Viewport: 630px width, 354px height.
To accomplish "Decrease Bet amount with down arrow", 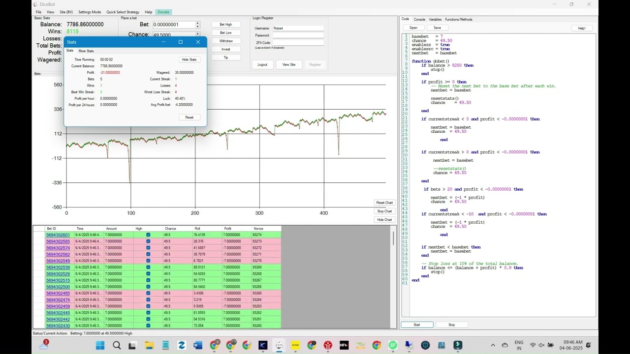I will [x=197, y=26].
